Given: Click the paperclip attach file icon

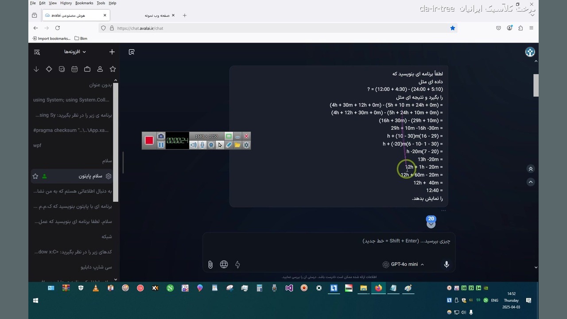Looking at the screenshot, I should (210, 265).
